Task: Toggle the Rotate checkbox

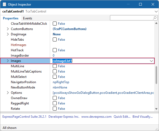Action: pyautogui.click(x=55, y=108)
